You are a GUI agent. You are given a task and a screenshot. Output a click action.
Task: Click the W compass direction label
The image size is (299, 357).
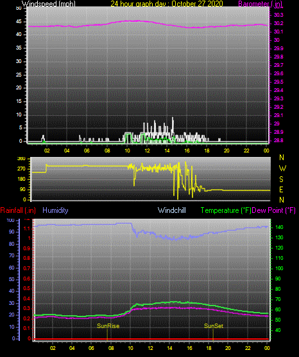click(x=282, y=169)
